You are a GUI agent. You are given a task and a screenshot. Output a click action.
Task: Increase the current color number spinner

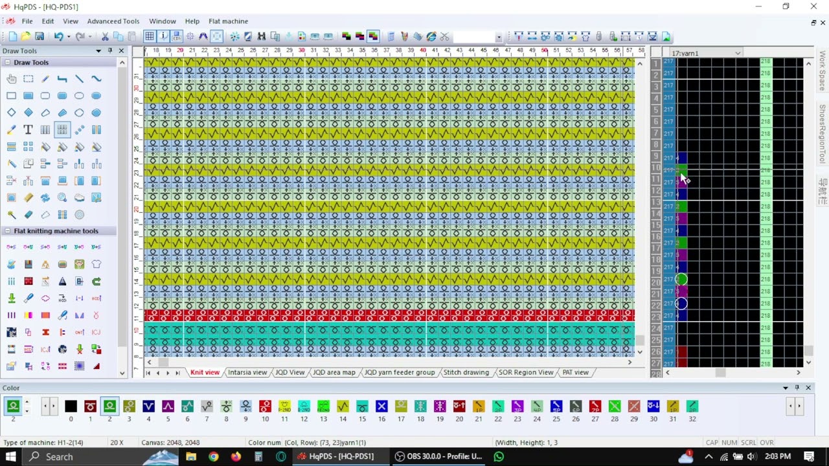(x=27, y=403)
